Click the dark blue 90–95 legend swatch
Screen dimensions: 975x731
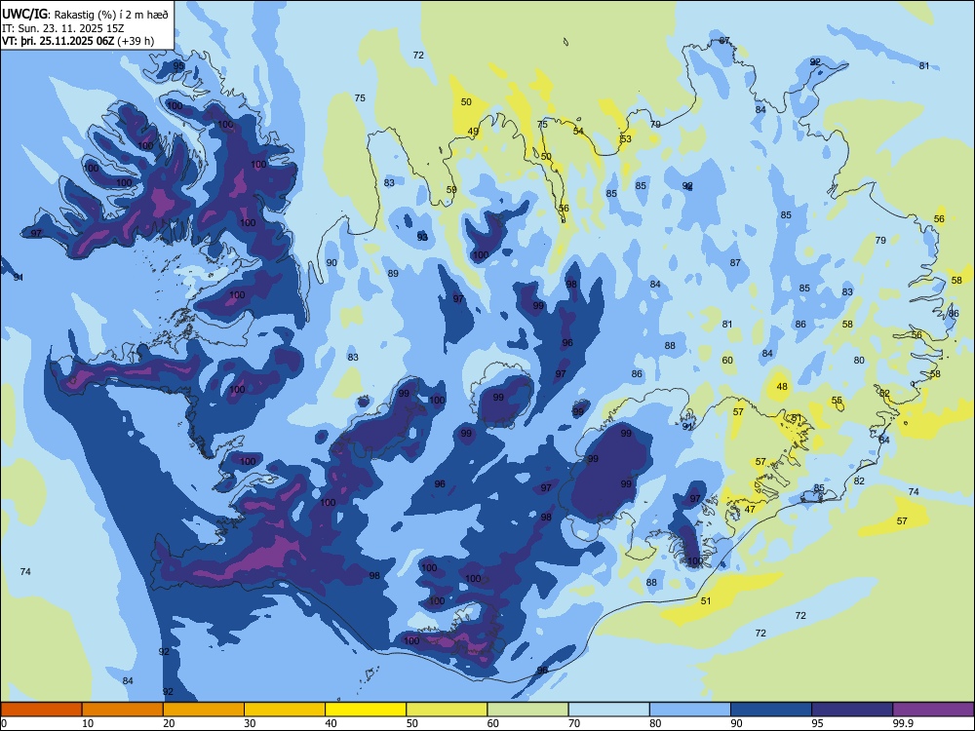(x=771, y=710)
